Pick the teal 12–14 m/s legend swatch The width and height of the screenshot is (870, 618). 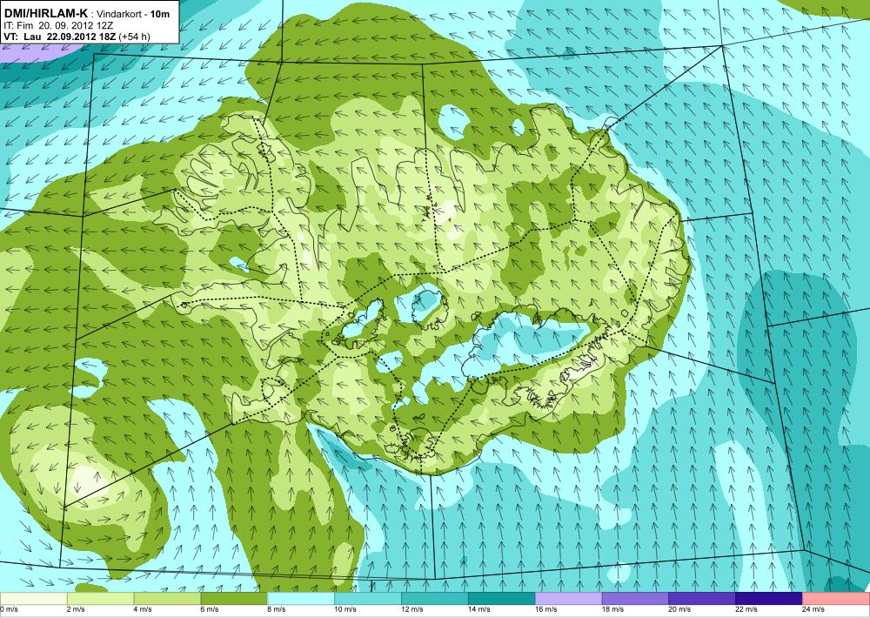(434, 599)
